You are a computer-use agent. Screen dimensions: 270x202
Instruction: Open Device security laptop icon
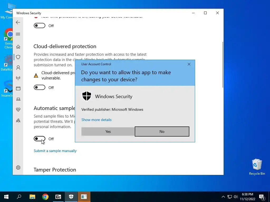tap(18, 99)
